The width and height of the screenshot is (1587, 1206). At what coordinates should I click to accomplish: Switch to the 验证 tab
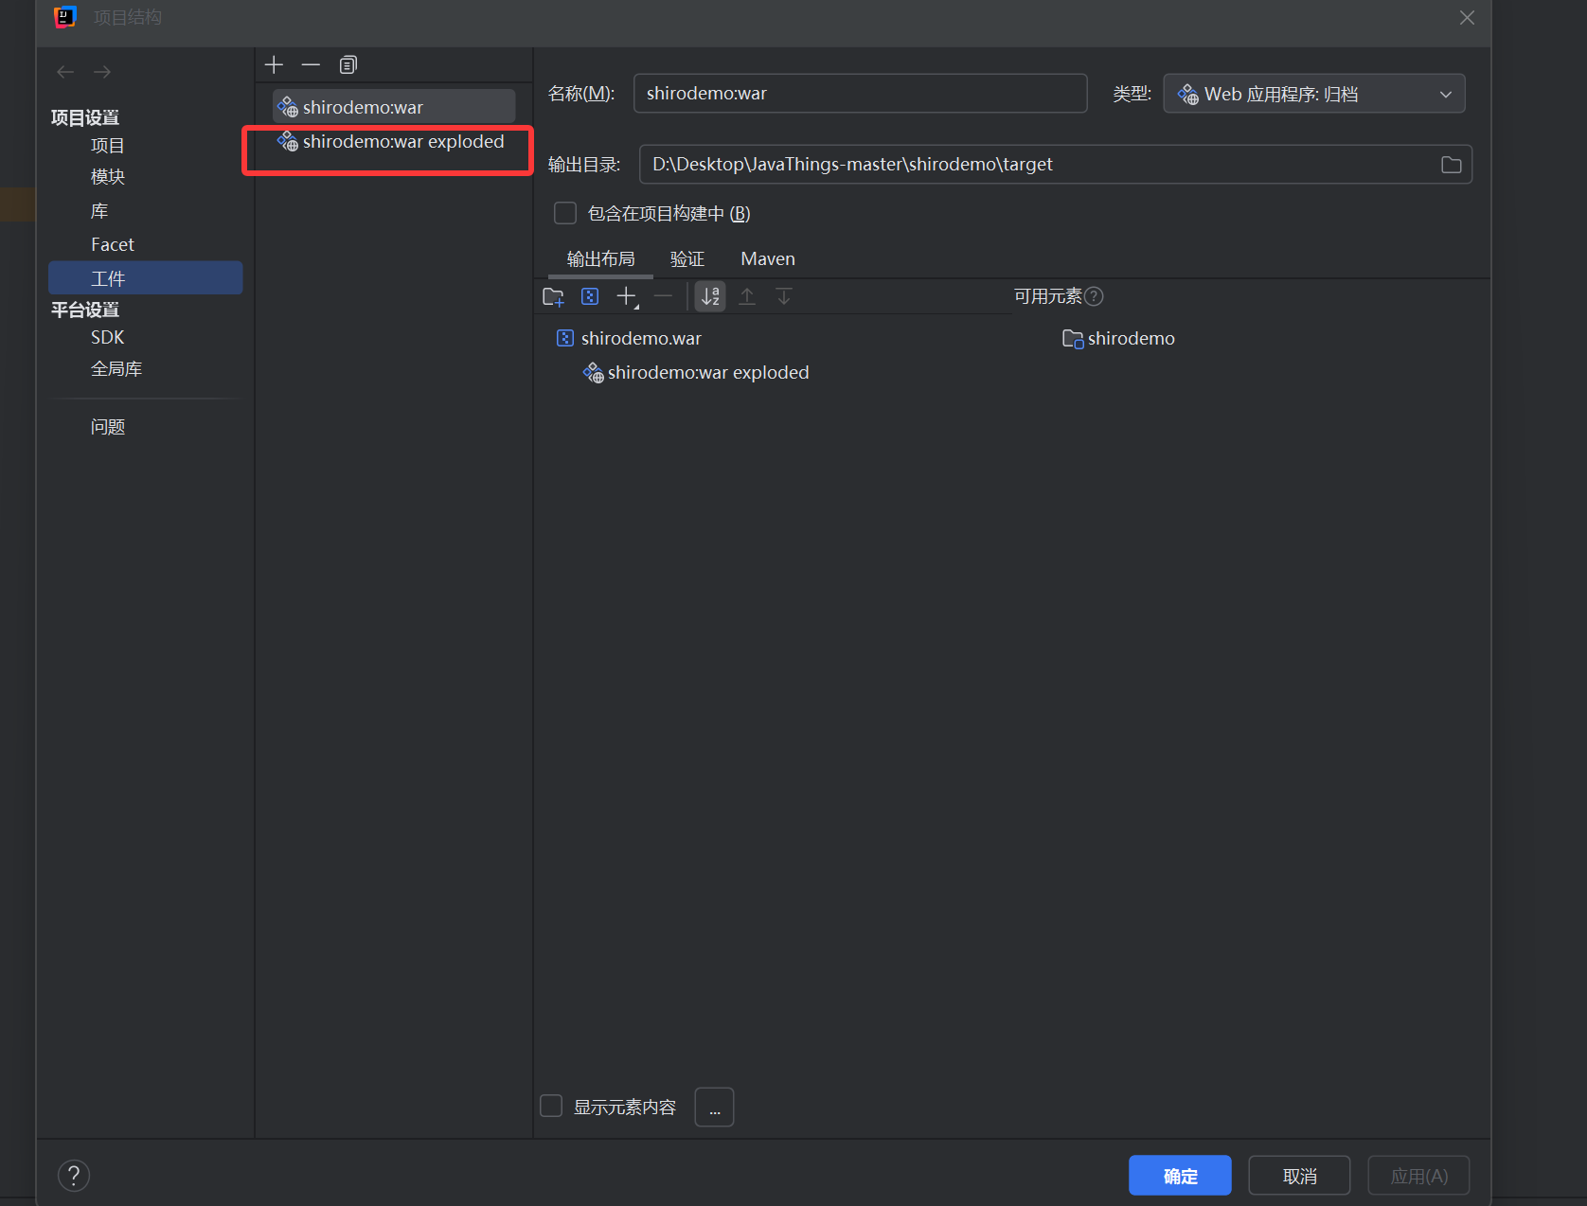click(x=687, y=258)
